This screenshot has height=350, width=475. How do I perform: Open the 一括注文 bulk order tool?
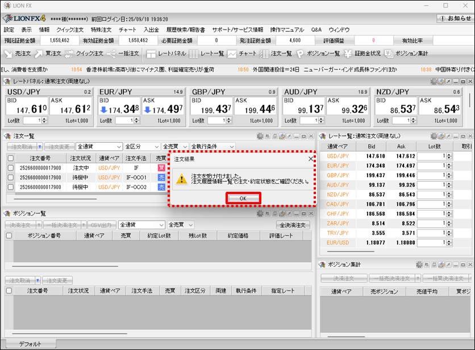123,53
